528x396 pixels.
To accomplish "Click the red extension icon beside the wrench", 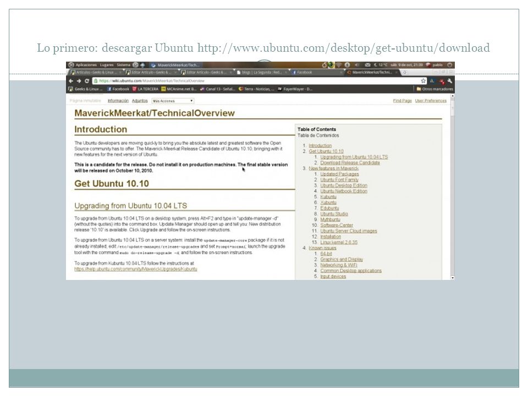I will (x=442, y=81).
